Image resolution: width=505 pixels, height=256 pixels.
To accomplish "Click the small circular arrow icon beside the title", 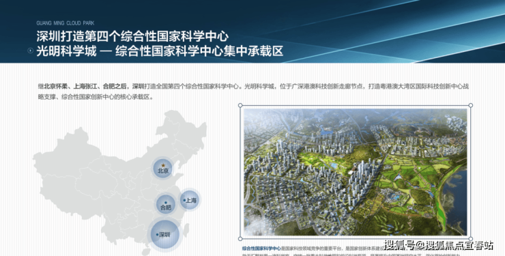I will 30,51.
